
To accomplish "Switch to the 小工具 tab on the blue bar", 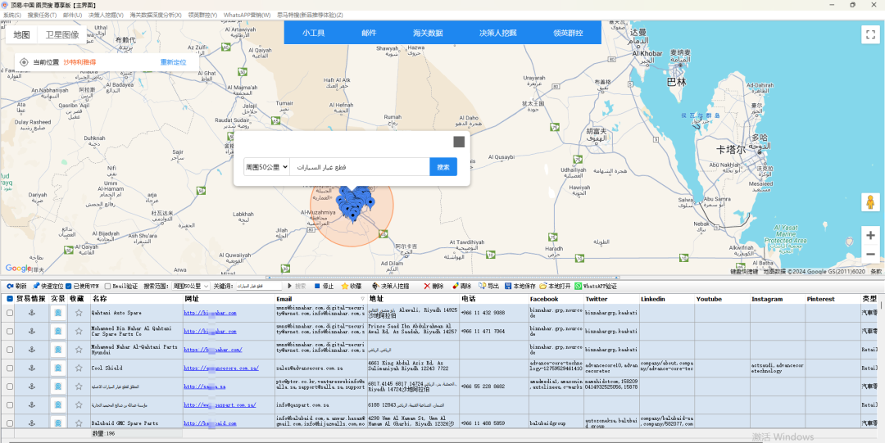I will click(313, 33).
